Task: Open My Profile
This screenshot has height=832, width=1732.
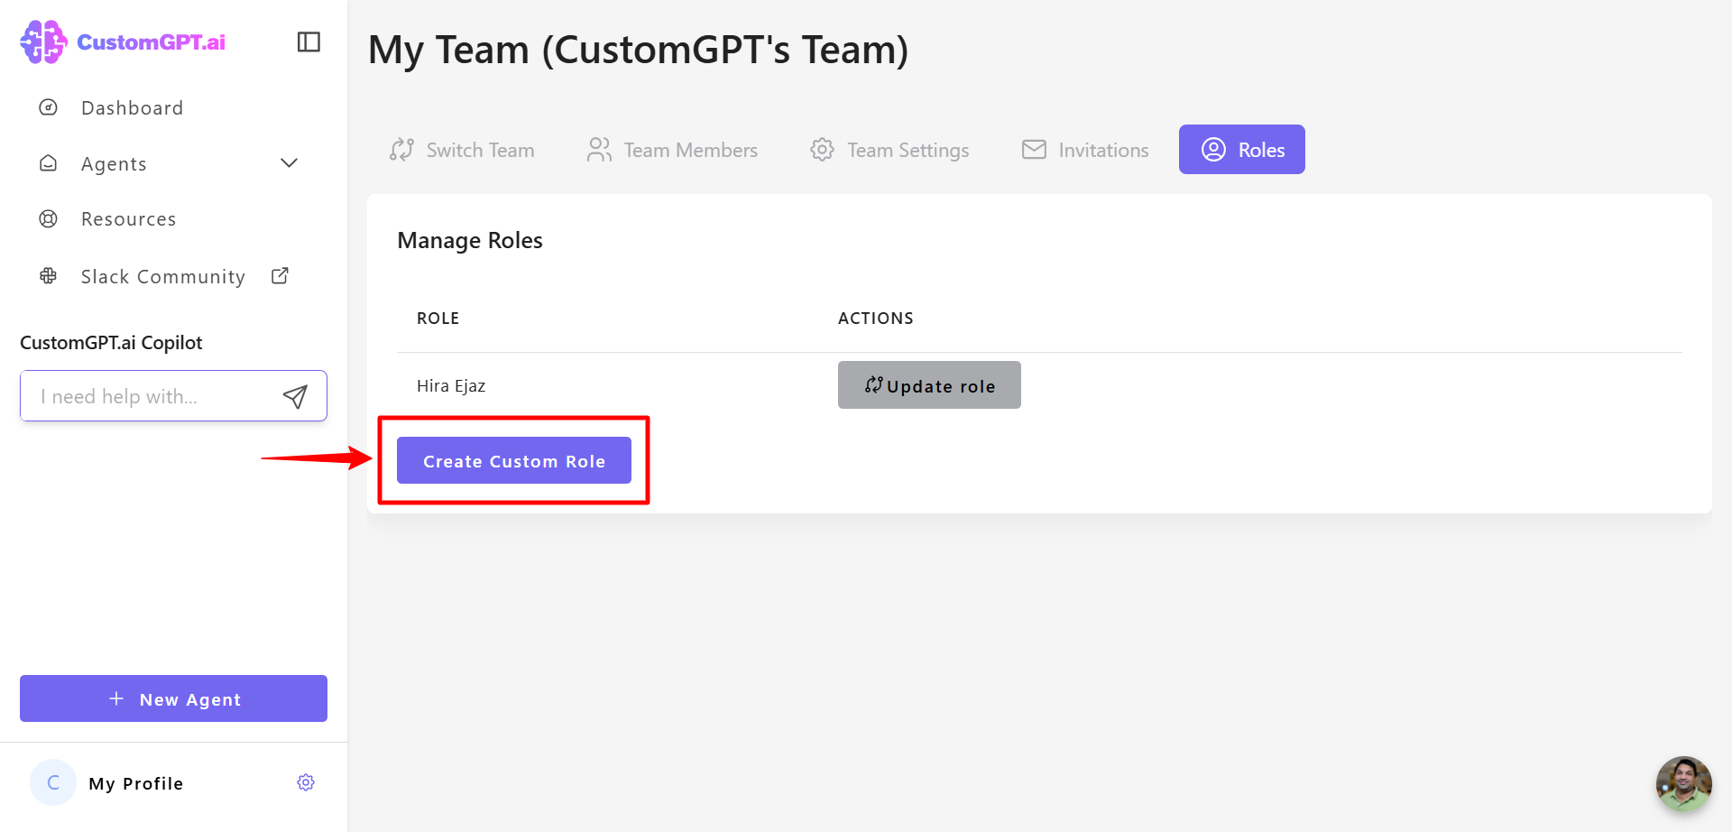Action: [x=136, y=783]
